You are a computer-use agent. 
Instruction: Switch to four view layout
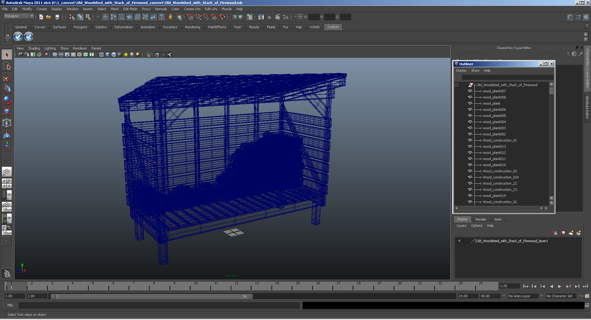7,183
